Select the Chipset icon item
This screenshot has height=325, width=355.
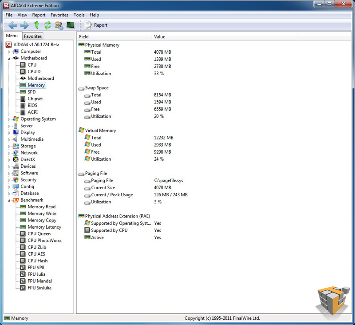pos(23,99)
